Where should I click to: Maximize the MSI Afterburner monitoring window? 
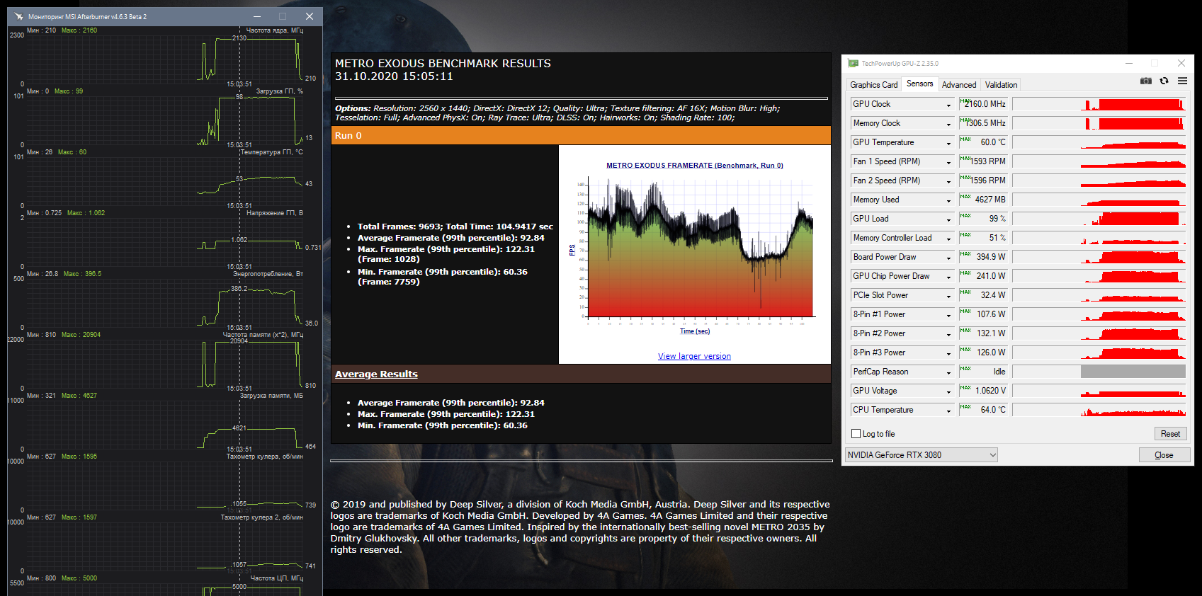[x=283, y=16]
